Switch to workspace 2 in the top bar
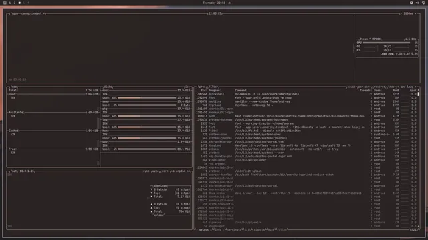Image resolution: width=428 pixels, height=240 pixels. point(15,3)
